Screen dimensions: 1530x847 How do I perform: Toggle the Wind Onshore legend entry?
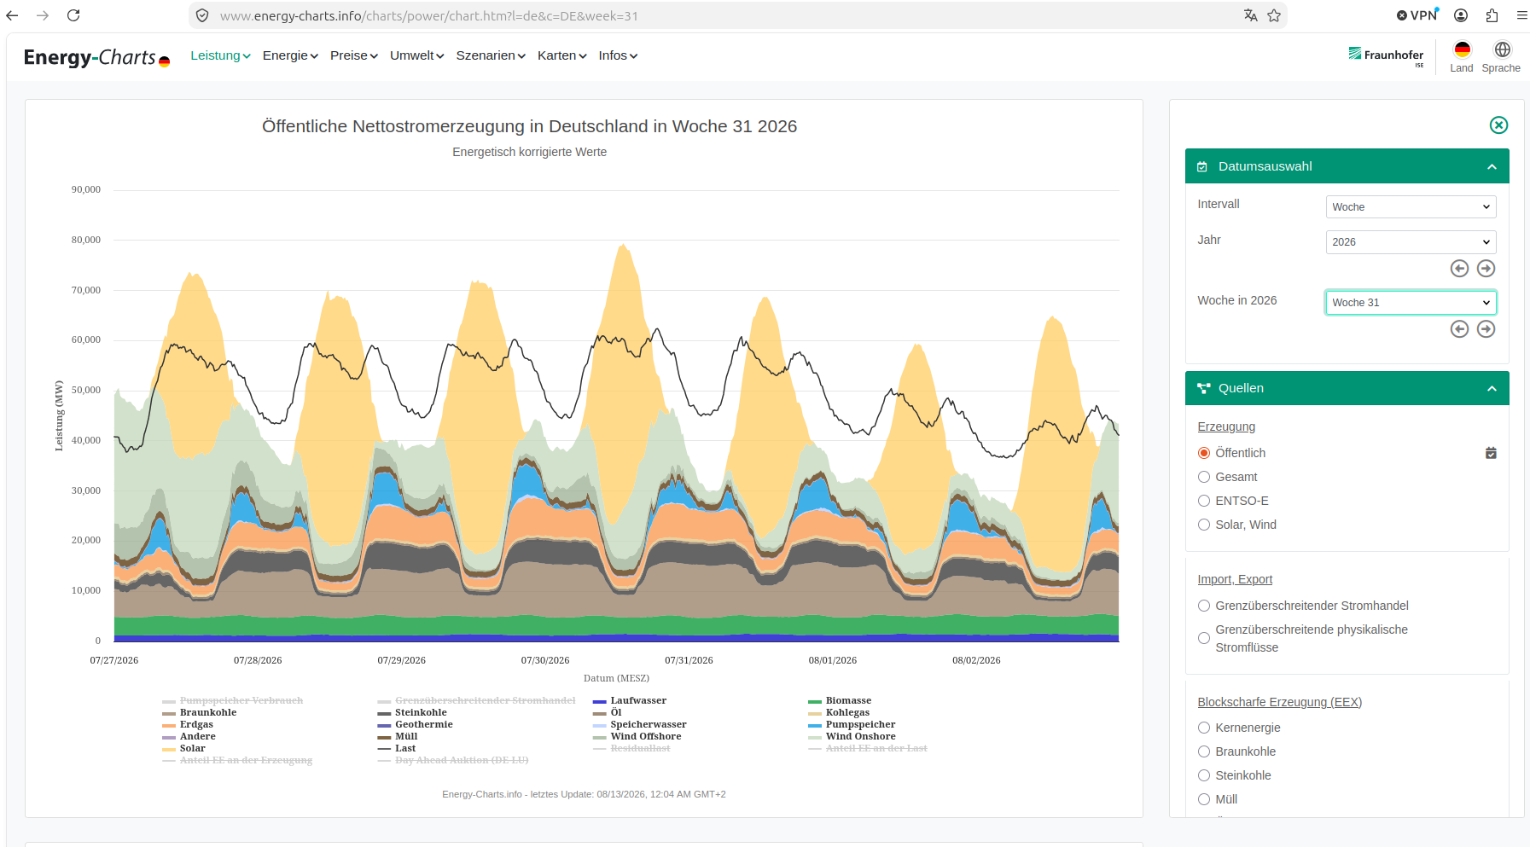click(852, 736)
